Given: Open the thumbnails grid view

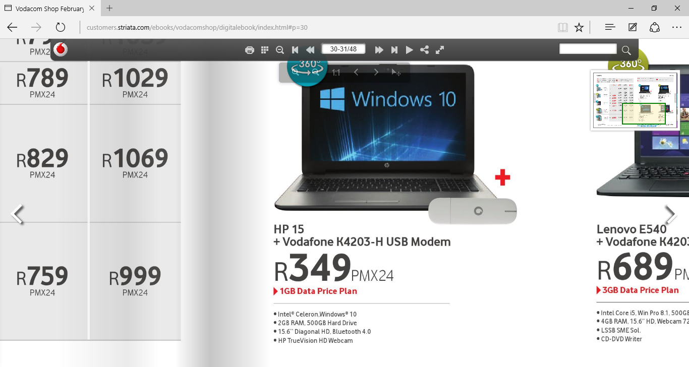Looking at the screenshot, I should [265, 50].
